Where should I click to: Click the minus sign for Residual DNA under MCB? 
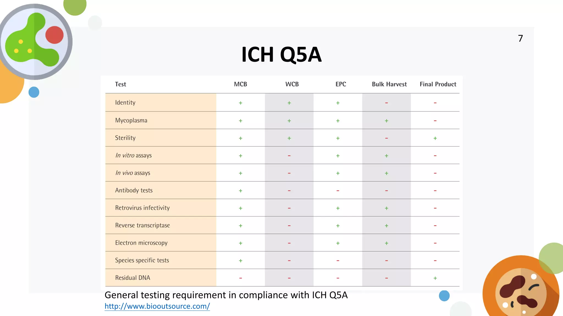click(x=241, y=278)
